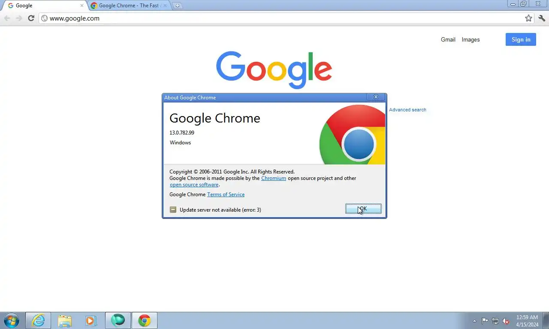Minimize the Chrome window
Screen dimensions: 549x329
pyautogui.click(x=513, y=4)
